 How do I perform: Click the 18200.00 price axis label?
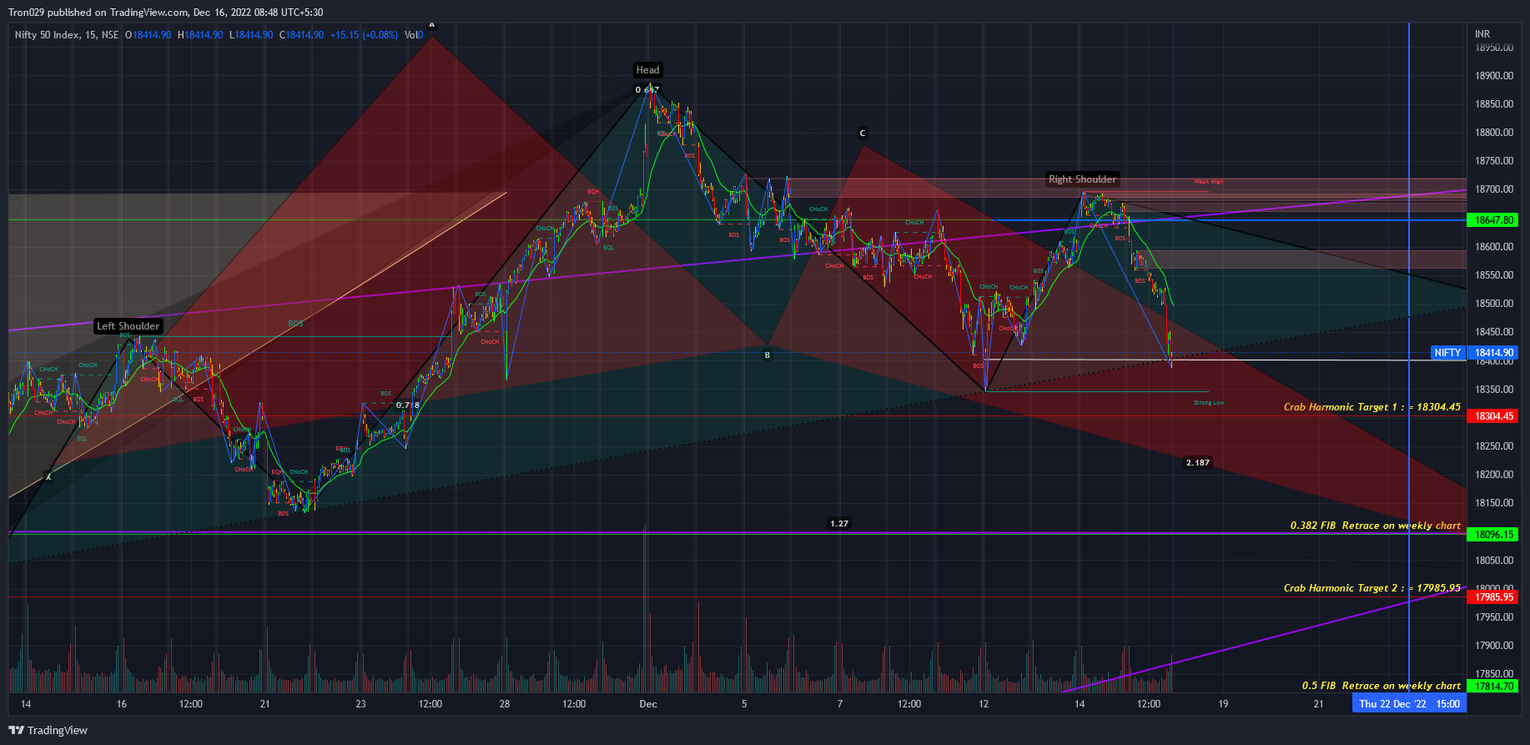(x=1494, y=475)
